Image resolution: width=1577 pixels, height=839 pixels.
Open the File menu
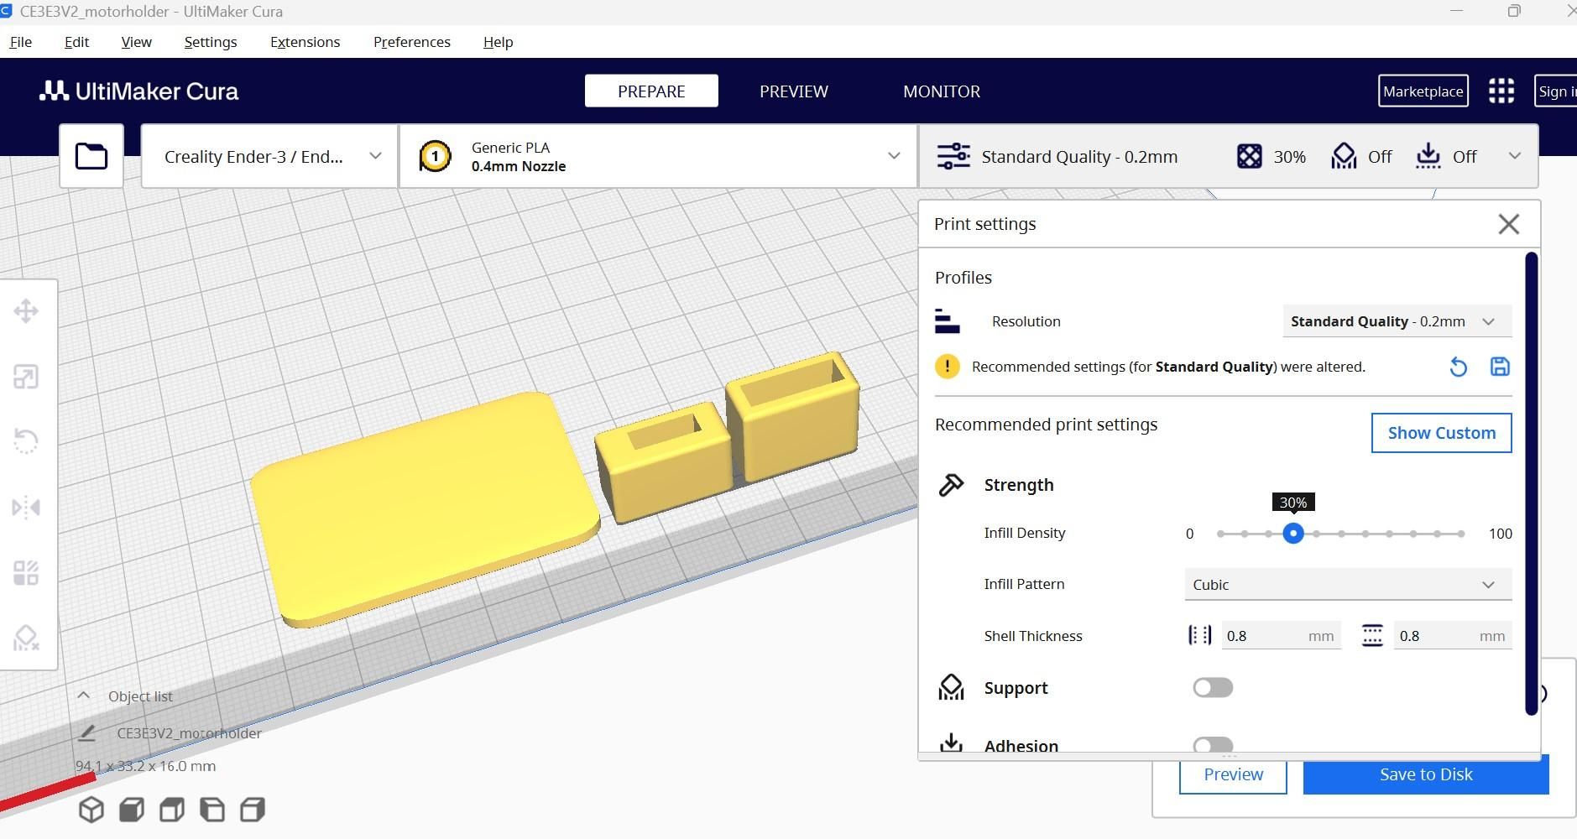[21, 42]
